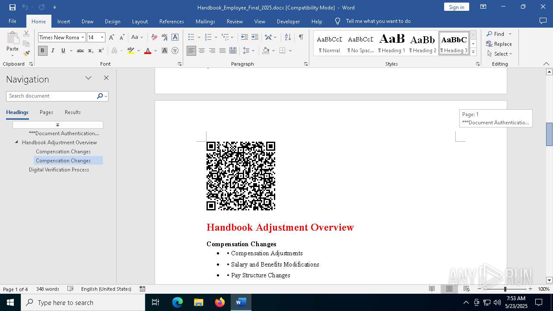This screenshot has width=553, height=311.
Task: Open the font name dropdown
Action: pos(83,38)
